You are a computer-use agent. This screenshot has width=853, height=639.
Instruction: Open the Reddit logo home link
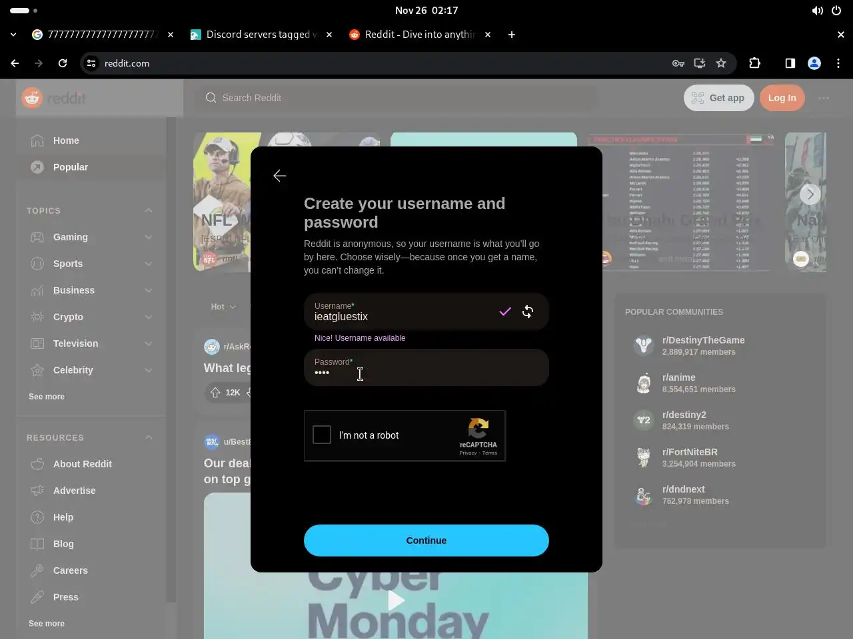(x=54, y=98)
